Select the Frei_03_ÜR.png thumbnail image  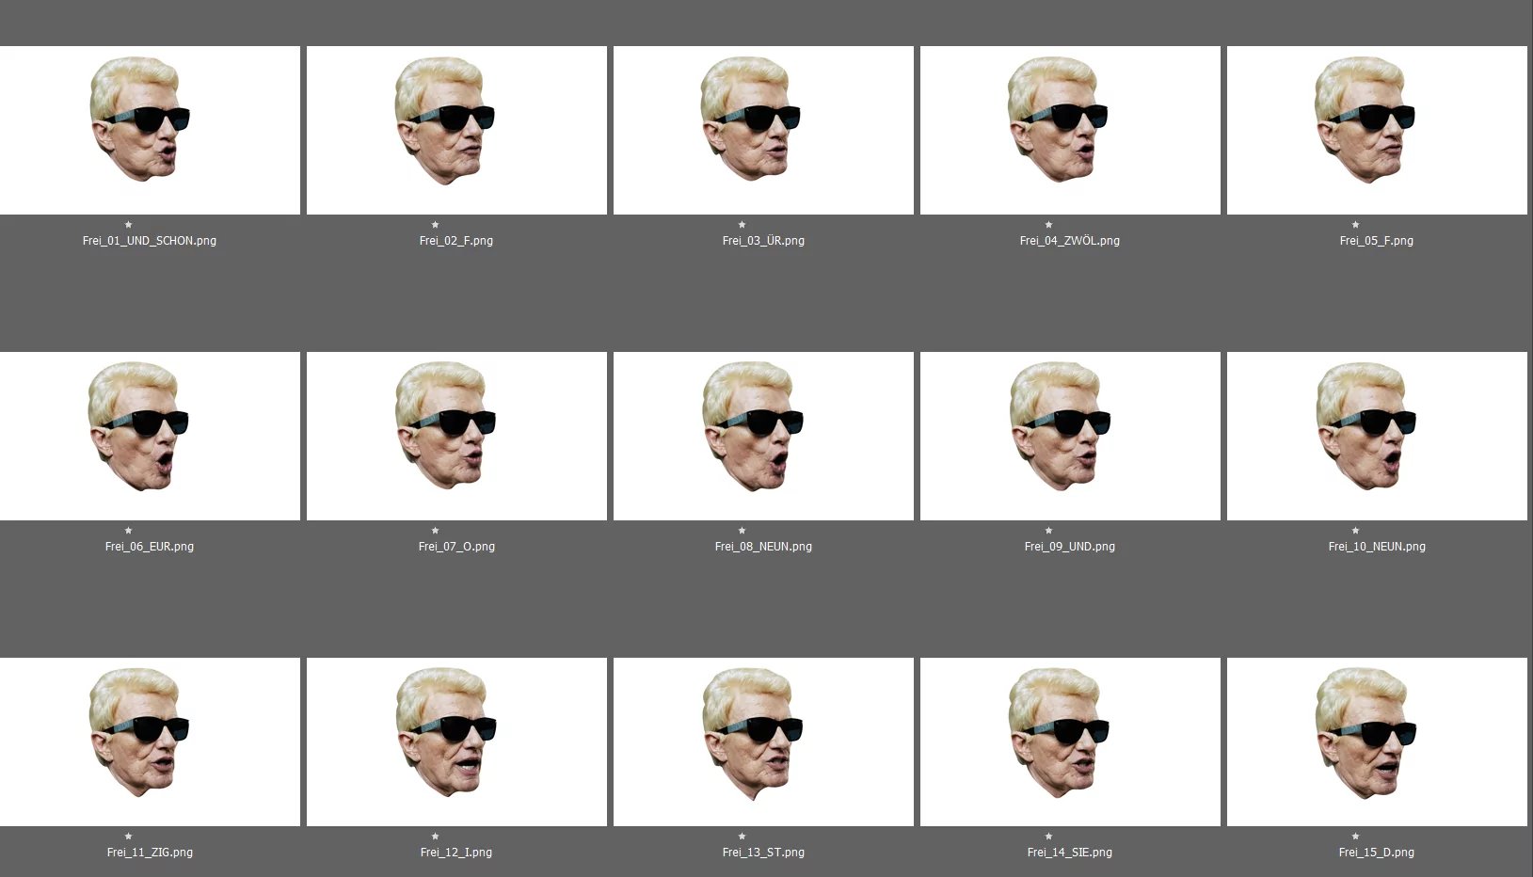[763, 130]
